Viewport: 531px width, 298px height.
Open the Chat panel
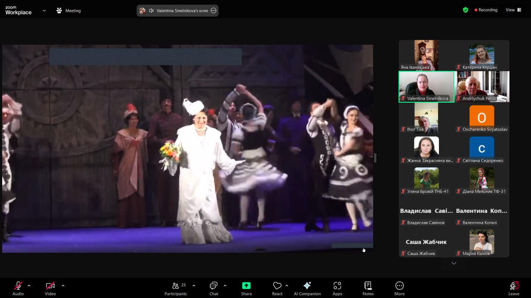pyautogui.click(x=214, y=288)
